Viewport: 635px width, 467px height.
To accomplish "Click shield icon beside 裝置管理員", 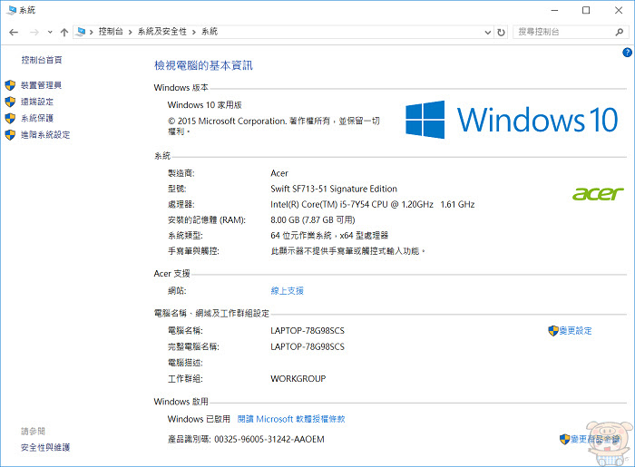I will (x=10, y=85).
